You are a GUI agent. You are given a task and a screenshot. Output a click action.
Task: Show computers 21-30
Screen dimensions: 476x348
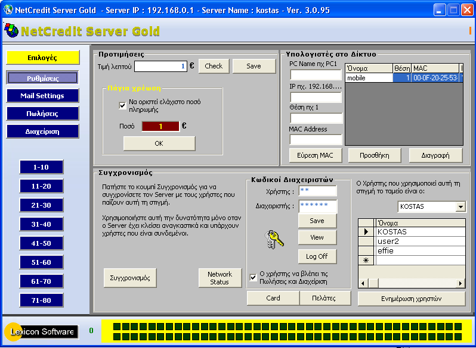tap(41, 205)
